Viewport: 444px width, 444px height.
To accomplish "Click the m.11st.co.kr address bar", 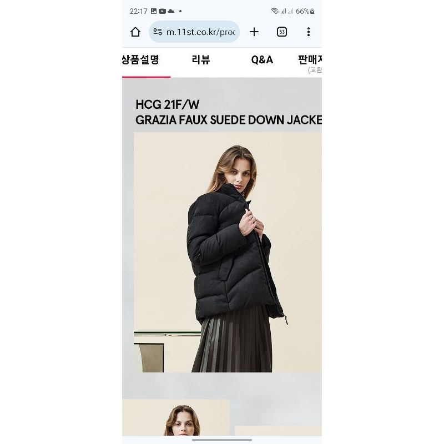I will (x=194, y=32).
